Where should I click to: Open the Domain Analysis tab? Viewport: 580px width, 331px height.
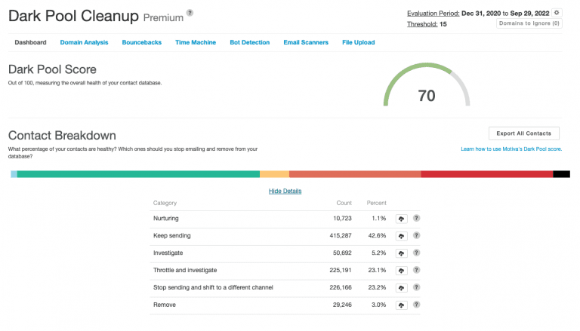tap(84, 42)
